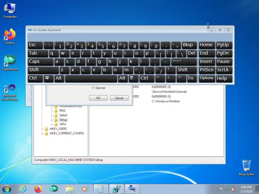Click the Show desktop strip in the taskbar corner
Image resolution: width=259 pixels, height=194 pixels.
pyautogui.click(x=257, y=189)
